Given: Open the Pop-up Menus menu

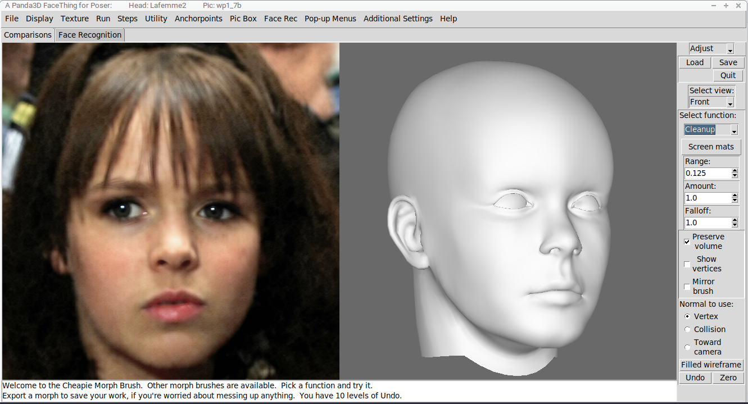Looking at the screenshot, I should [x=330, y=19].
